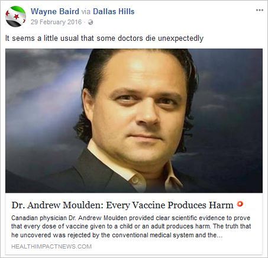Image resolution: width=268 pixels, height=258 pixels.
Task: Click the article description starting 'Canadian physician'
Action: (x=131, y=227)
